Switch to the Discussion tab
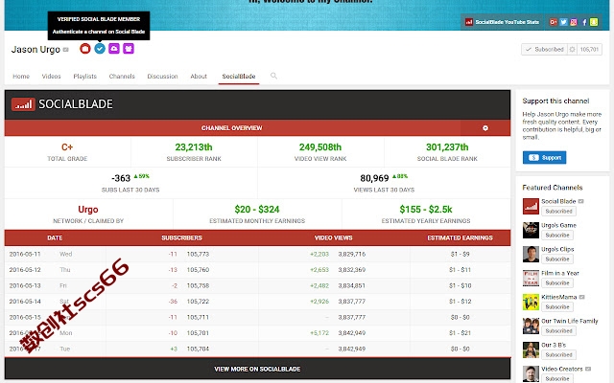Image resolution: width=614 pixels, height=383 pixels. pos(162,77)
